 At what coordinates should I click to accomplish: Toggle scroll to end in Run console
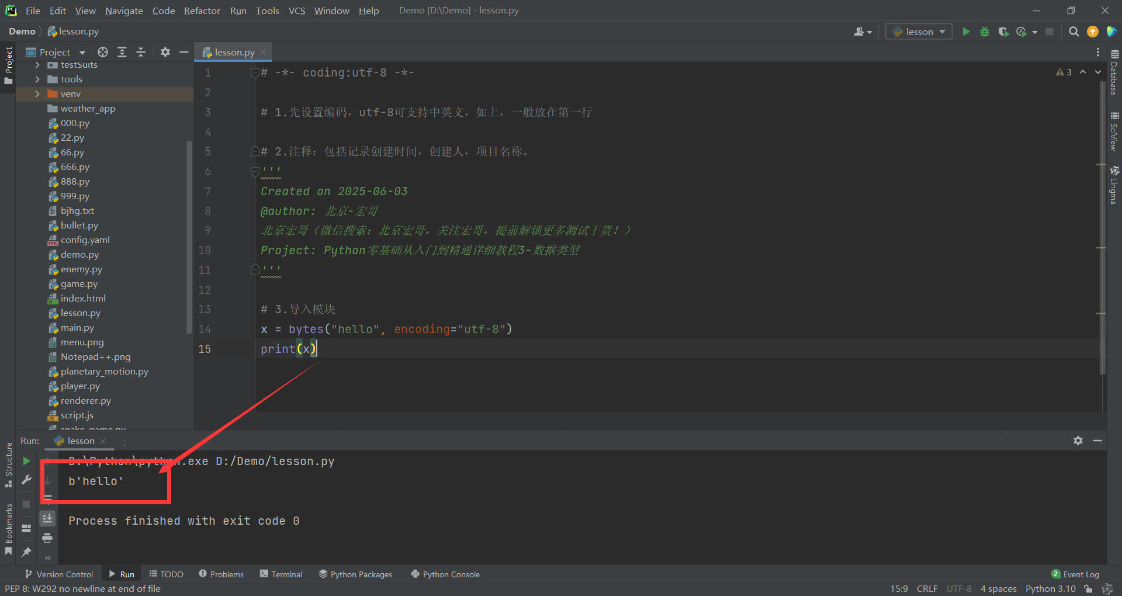tap(47, 518)
